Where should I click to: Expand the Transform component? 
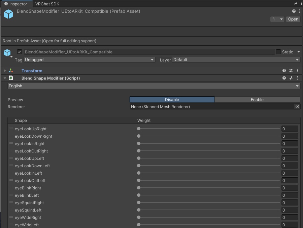tap(5, 71)
